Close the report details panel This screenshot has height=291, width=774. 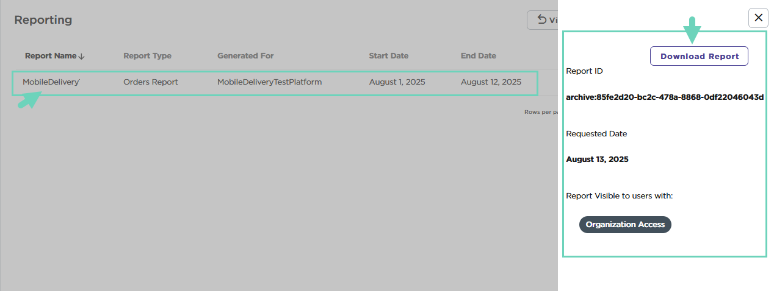(758, 18)
